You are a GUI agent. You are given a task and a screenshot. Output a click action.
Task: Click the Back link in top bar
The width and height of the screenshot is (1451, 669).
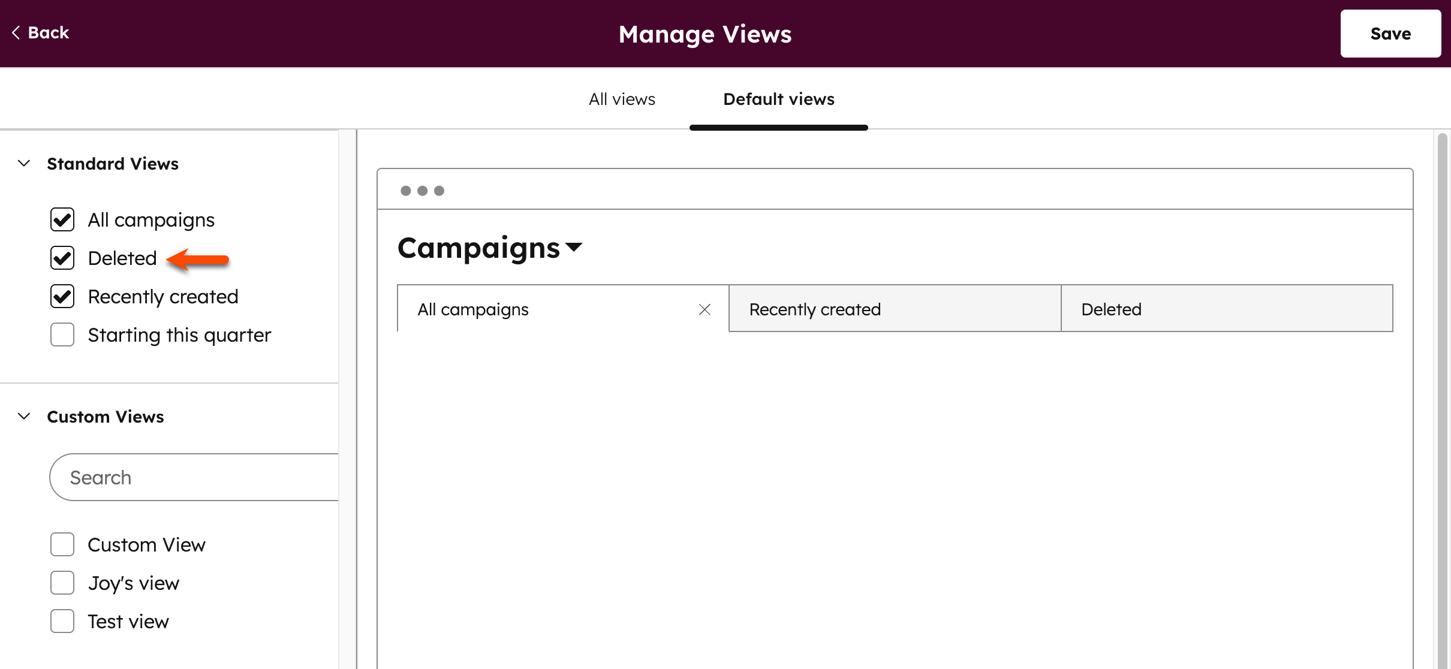(48, 32)
